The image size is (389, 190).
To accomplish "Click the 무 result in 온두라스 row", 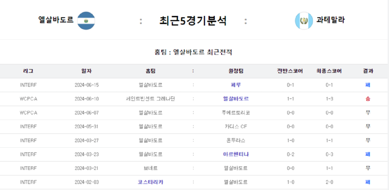I will pos(368,140).
